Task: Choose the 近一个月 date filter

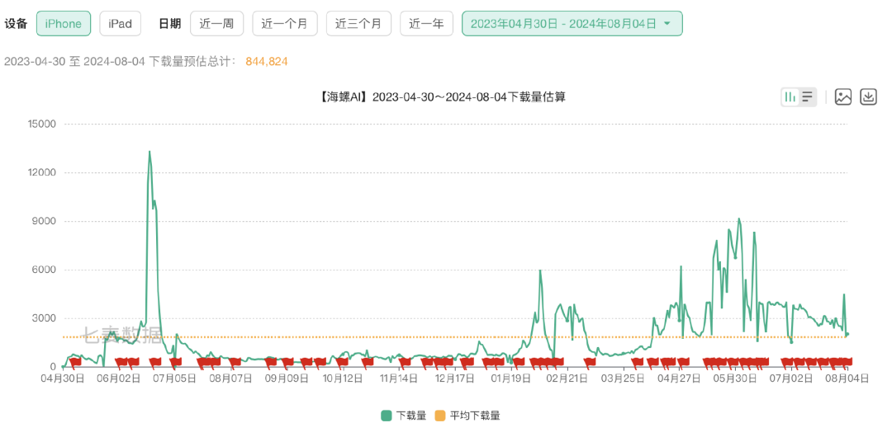Action: tap(284, 24)
